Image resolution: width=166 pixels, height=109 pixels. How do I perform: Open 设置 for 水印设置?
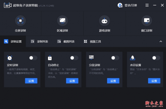click(154, 81)
